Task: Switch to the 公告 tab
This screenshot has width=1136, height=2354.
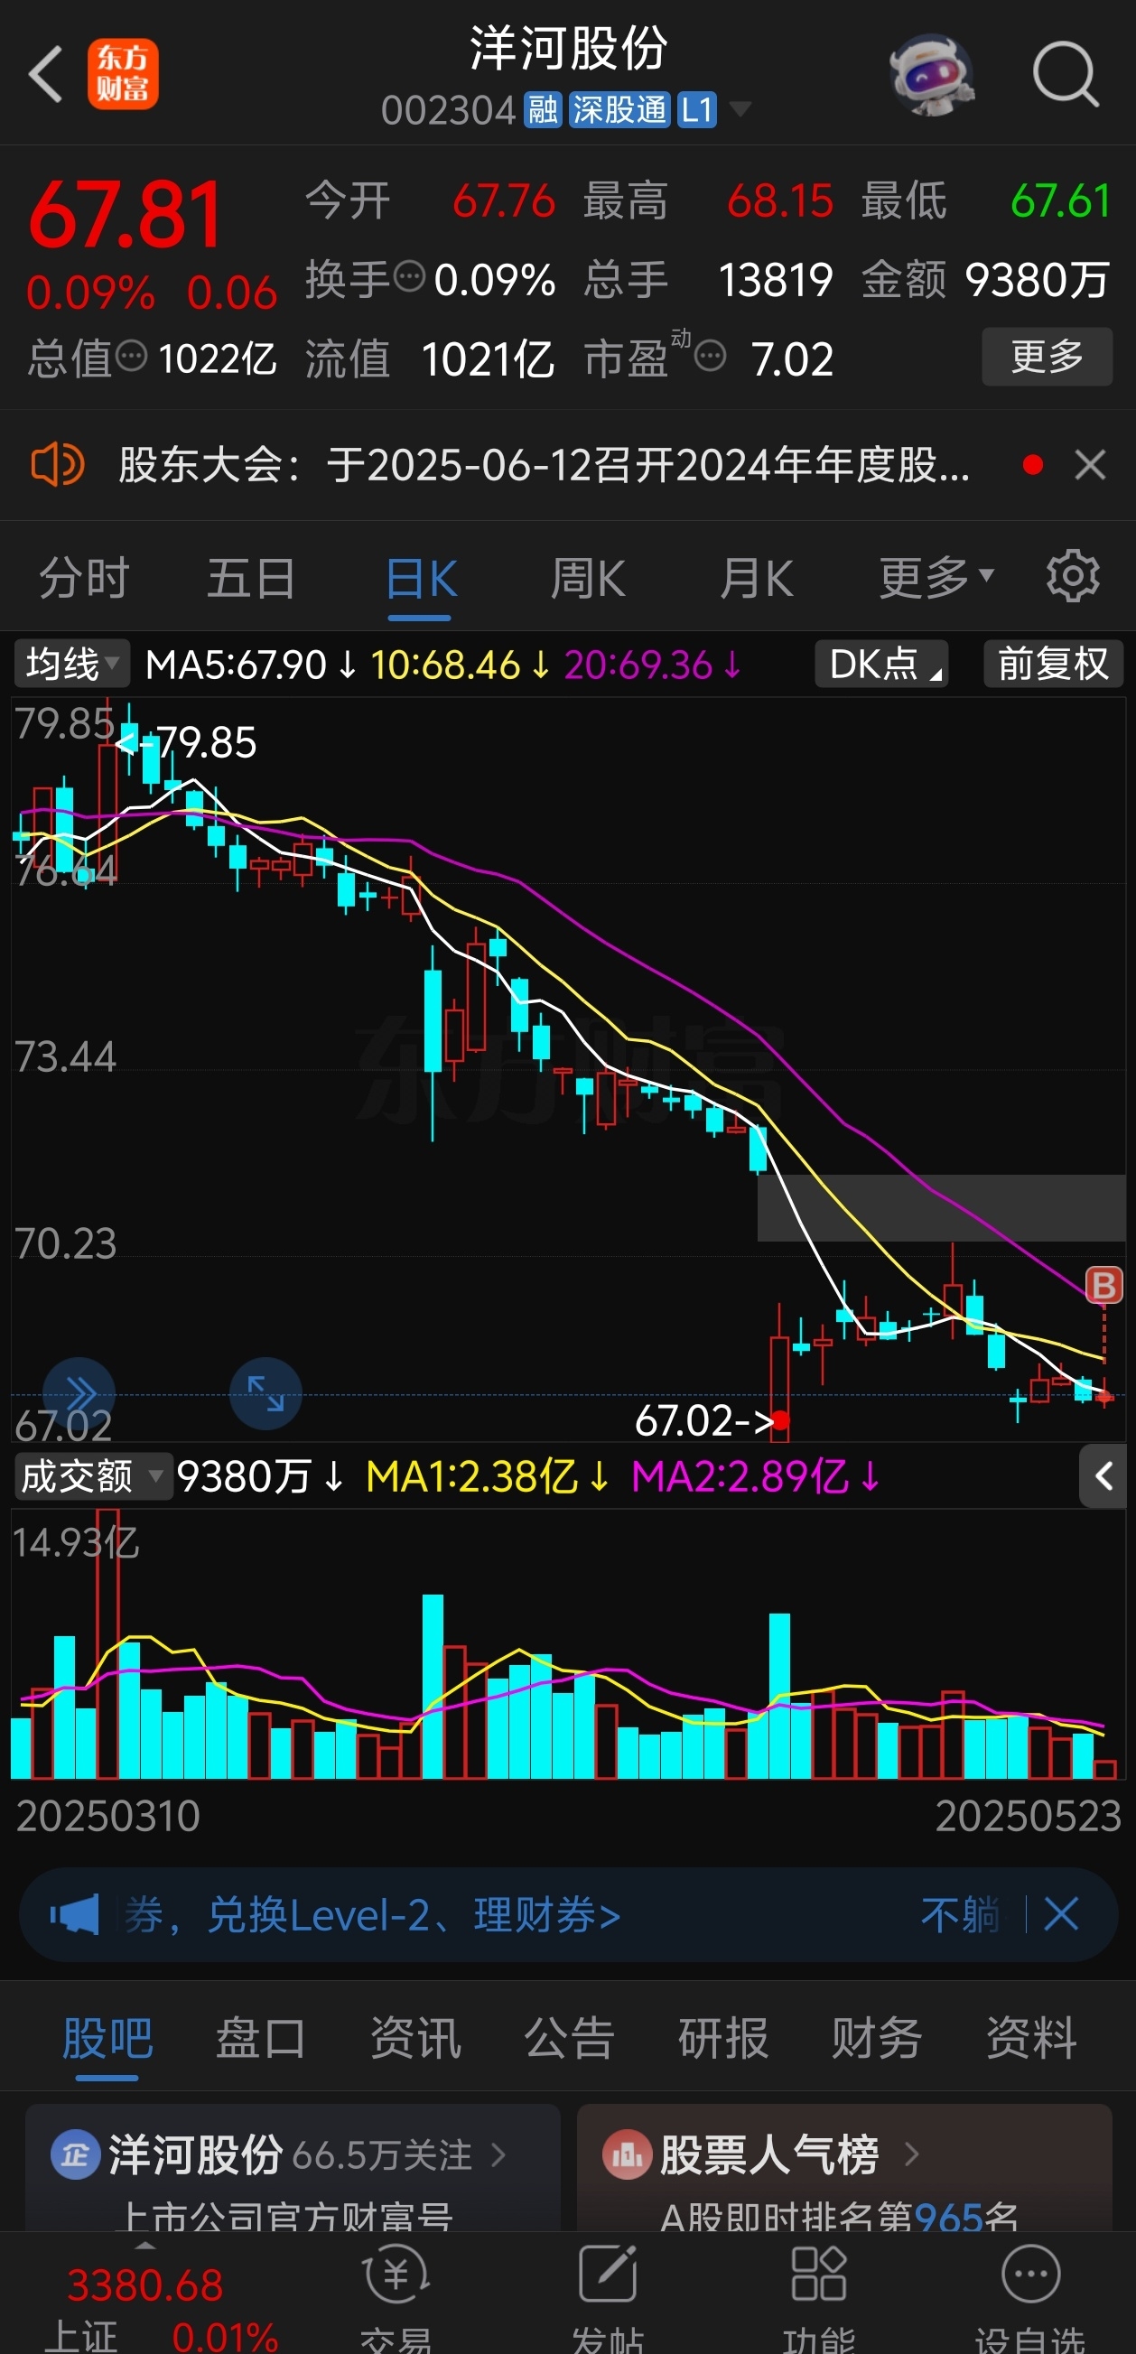Action: (569, 2040)
